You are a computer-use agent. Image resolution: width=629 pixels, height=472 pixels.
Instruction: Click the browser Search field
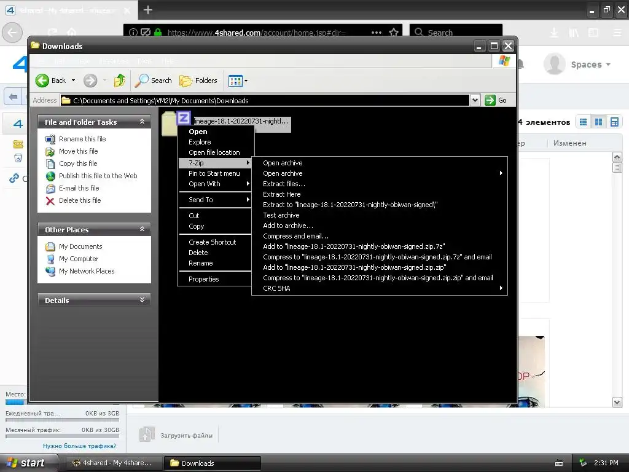[x=456, y=33]
